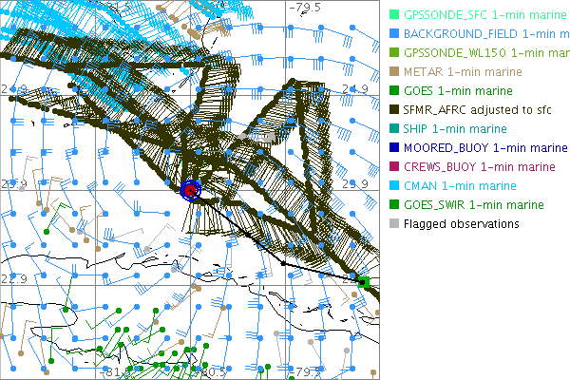The height and width of the screenshot is (380, 570).
Task: Click the GPSSONDE_SFC legend color swatch
Action: pyautogui.click(x=394, y=15)
